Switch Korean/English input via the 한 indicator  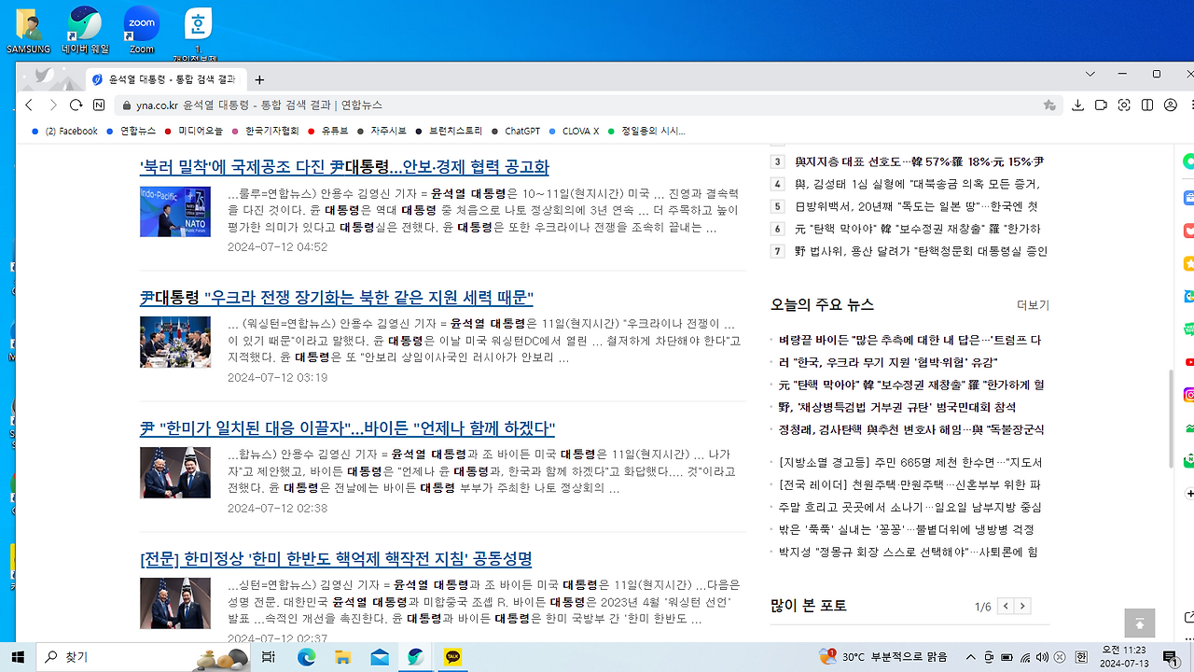(x=1081, y=657)
